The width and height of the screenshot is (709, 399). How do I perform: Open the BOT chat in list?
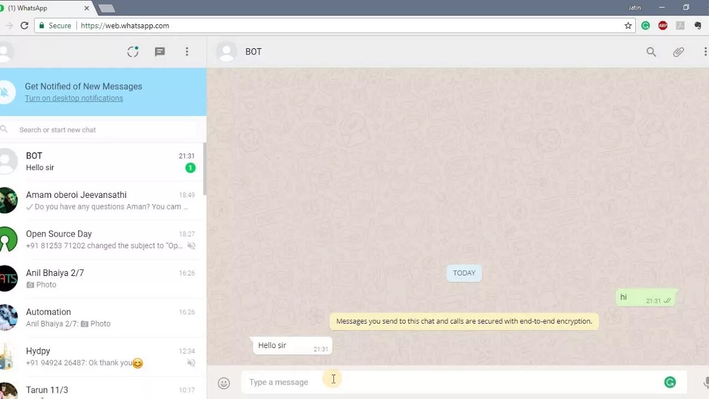[x=101, y=162]
